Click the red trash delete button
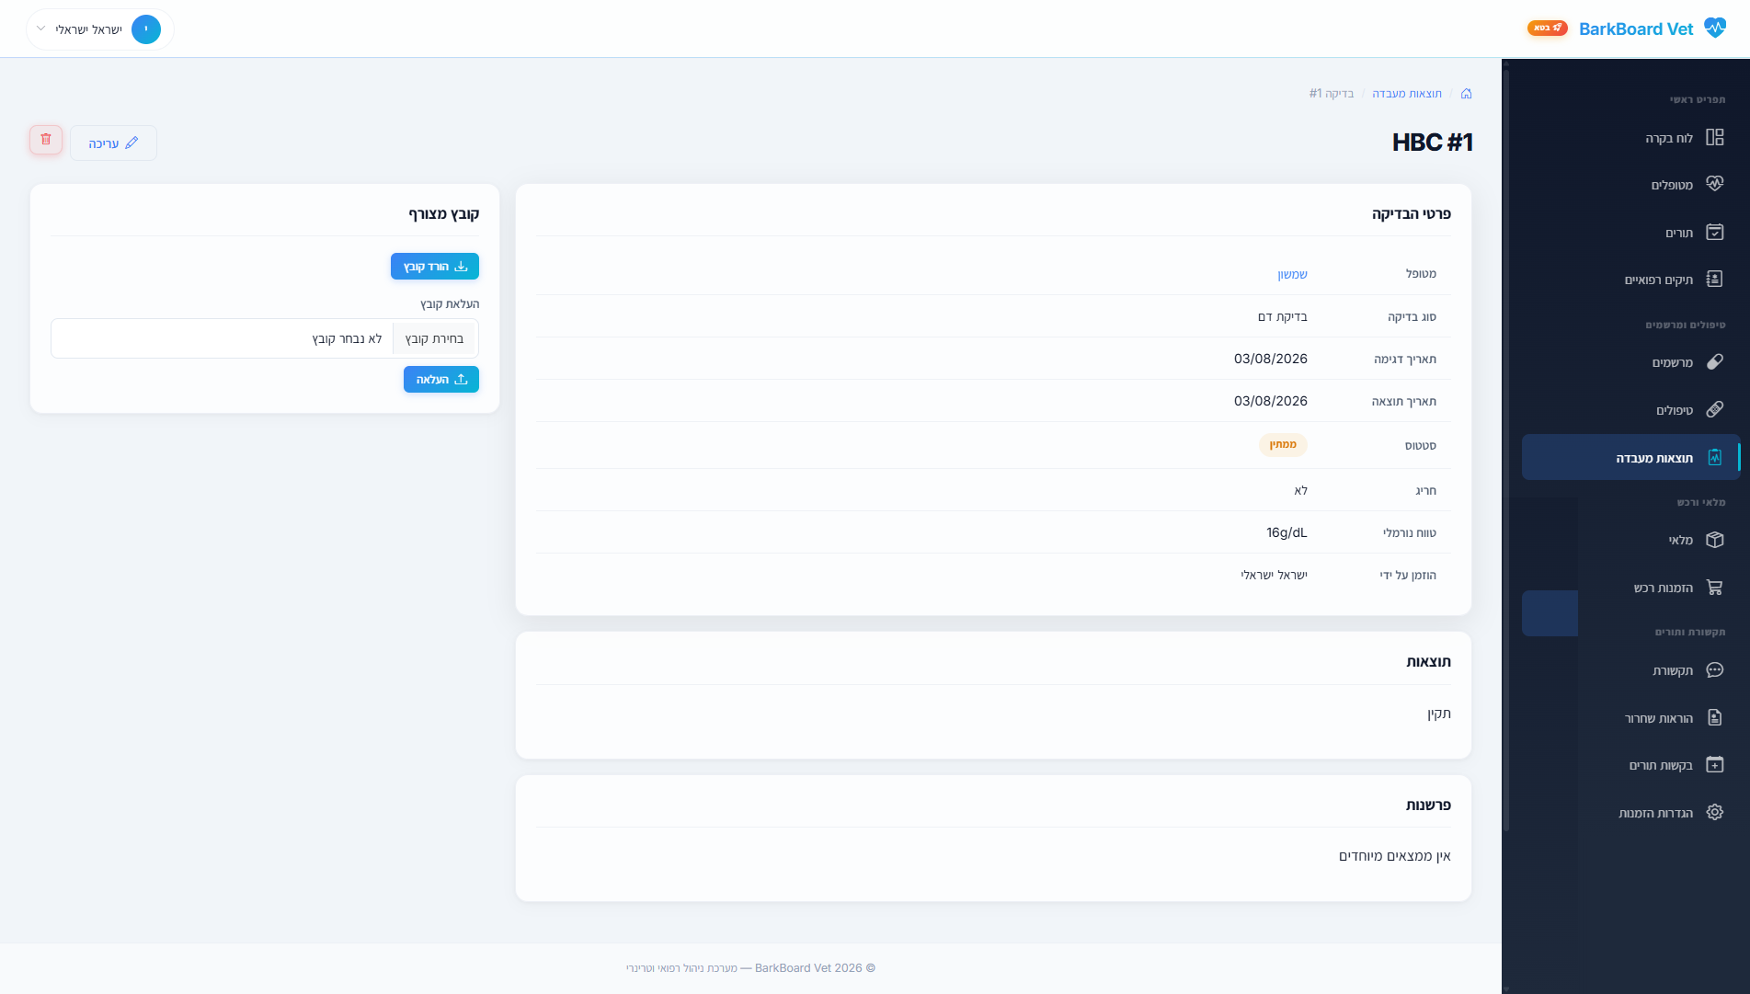Image resolution: width=1750 pixels, height=994 pixels. tap(46, 140)
